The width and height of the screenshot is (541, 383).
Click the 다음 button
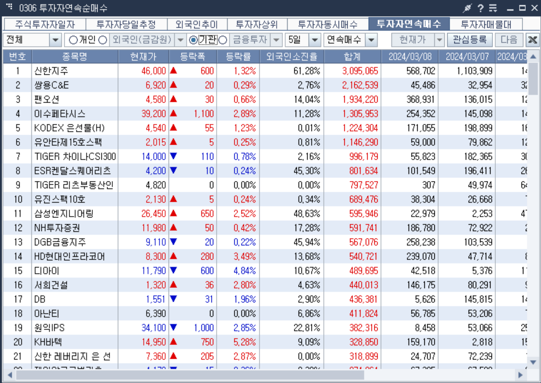click(x=509, y=40)
